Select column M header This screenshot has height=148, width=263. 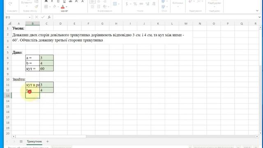(x=186, y=23)
